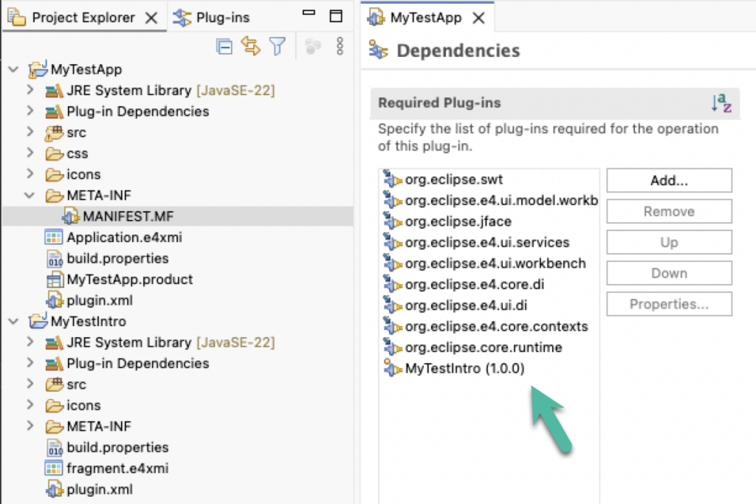Click src package folder icon under MyTestApp
Screen dimensions: 756x504
coord(54,133)
